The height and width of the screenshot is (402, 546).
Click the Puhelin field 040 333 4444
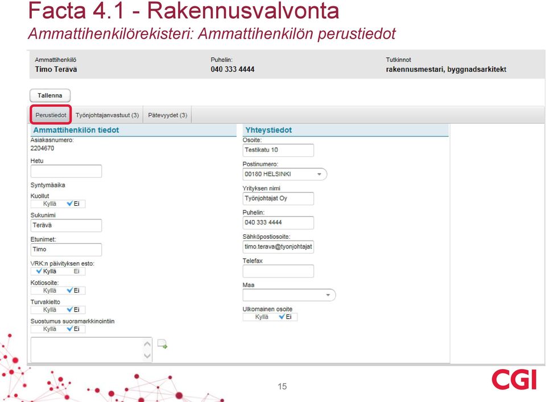[x=278, y=223]
